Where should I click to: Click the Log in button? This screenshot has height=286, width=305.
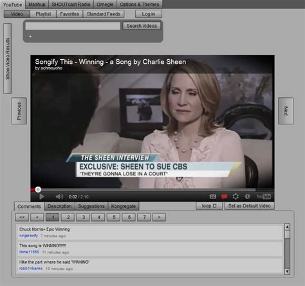(149, 14)
